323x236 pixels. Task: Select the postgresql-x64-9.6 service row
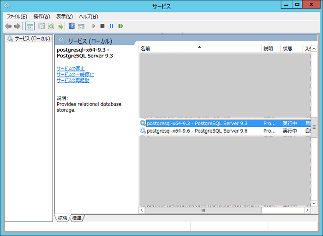197,131
